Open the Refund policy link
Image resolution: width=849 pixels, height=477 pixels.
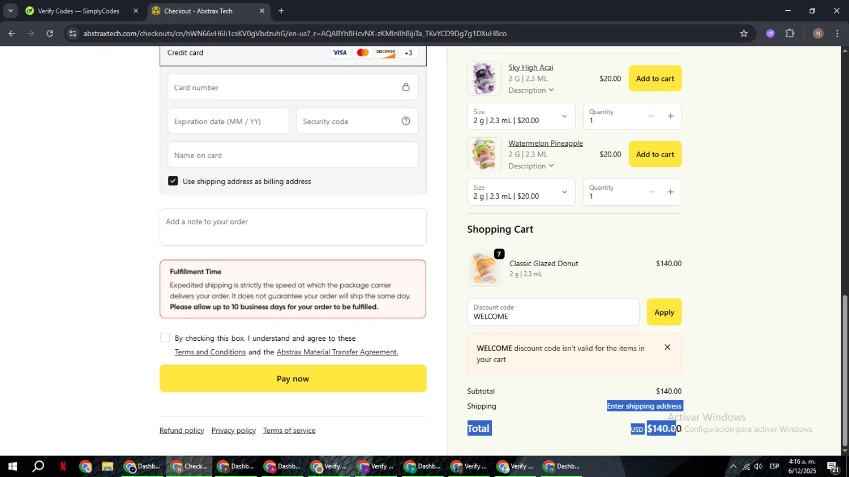pos(182,431)
